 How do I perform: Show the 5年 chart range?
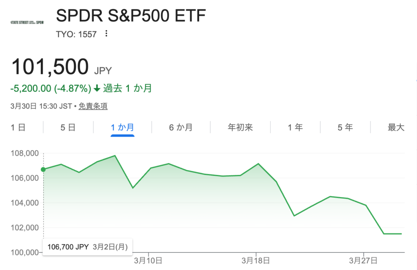tap(345, 128)
